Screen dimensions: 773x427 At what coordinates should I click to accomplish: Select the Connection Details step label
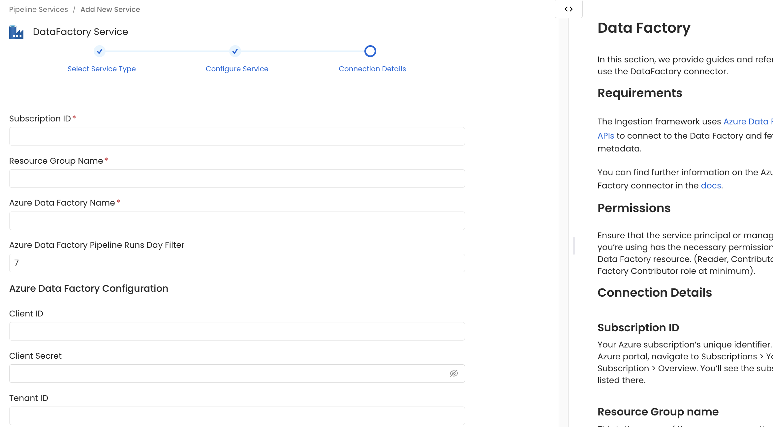pyautogui.click(x=372, y=69)
